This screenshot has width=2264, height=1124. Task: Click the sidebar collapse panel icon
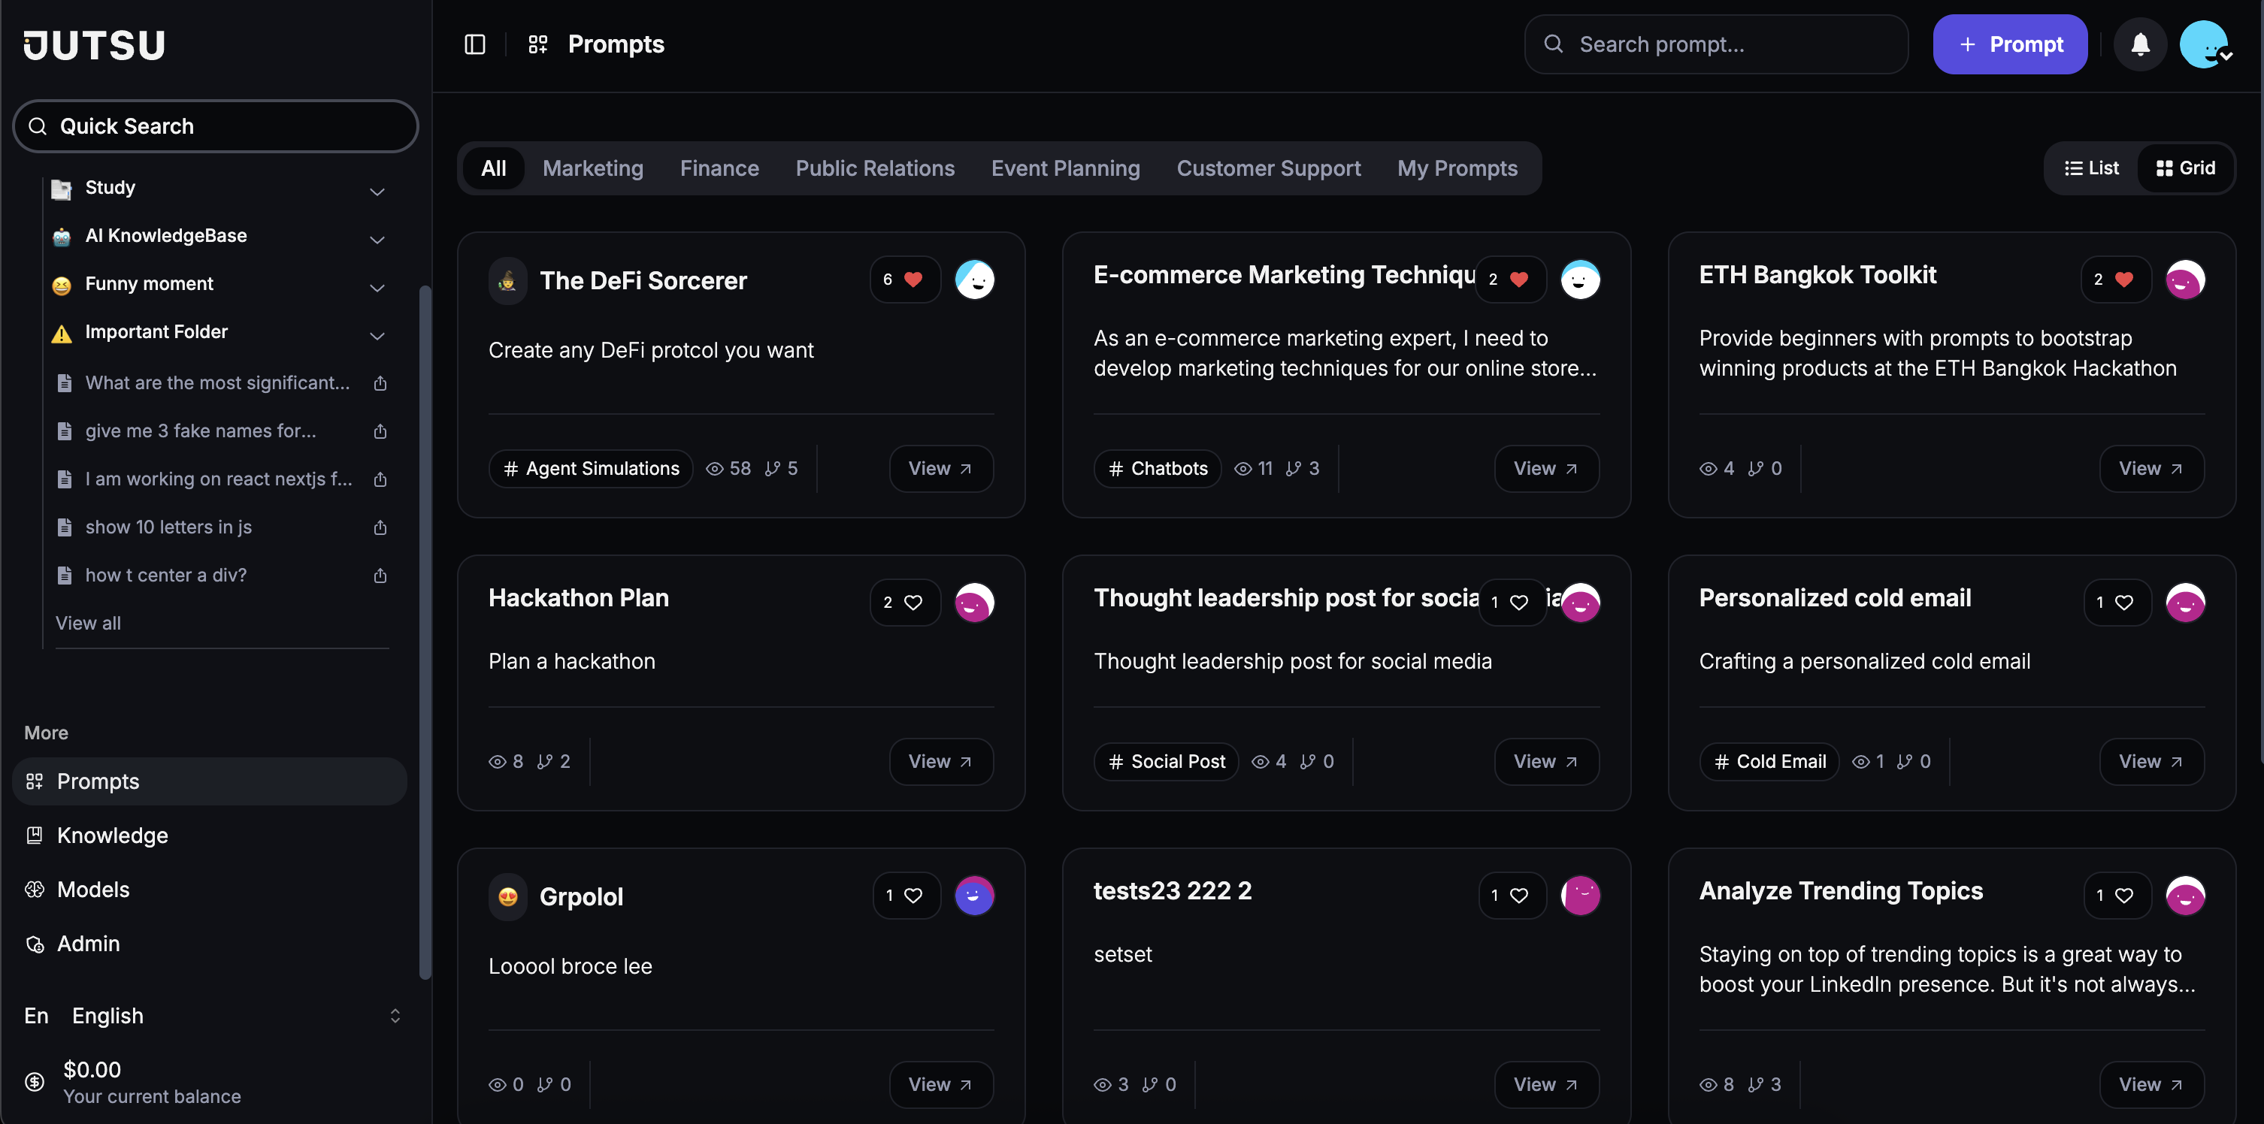(474, 44)
